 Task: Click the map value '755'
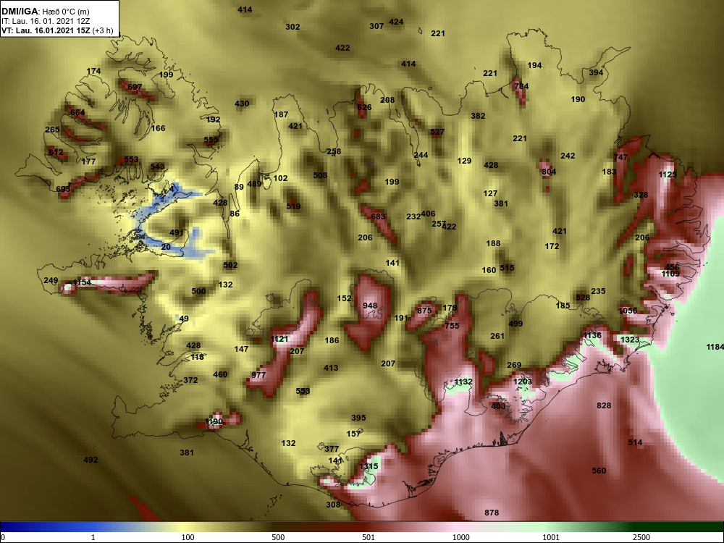point(452,326)
